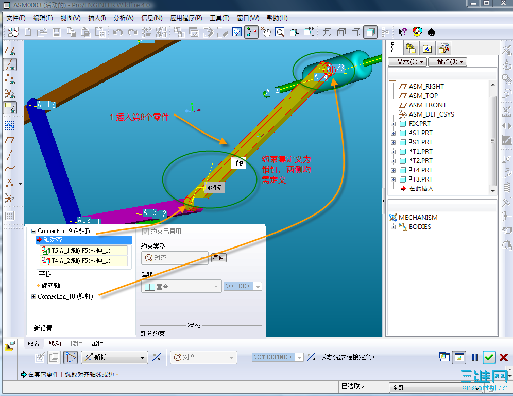
Task: Click the Repaint screen icon
Action: click(237, 32)
